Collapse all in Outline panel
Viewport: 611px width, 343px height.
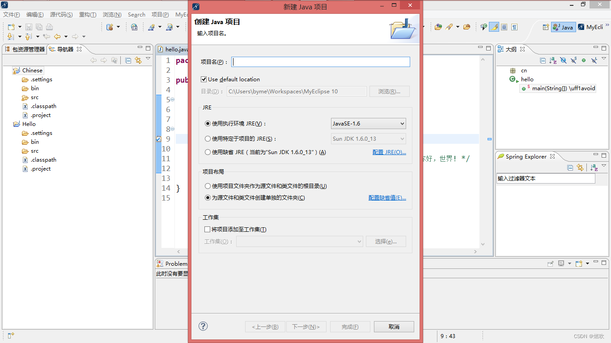click(x=543, y=60)
